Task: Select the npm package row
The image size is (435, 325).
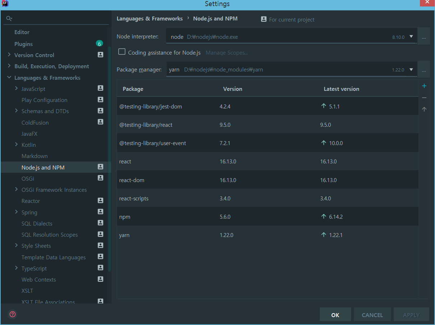Action: click(x=267, y=217)
